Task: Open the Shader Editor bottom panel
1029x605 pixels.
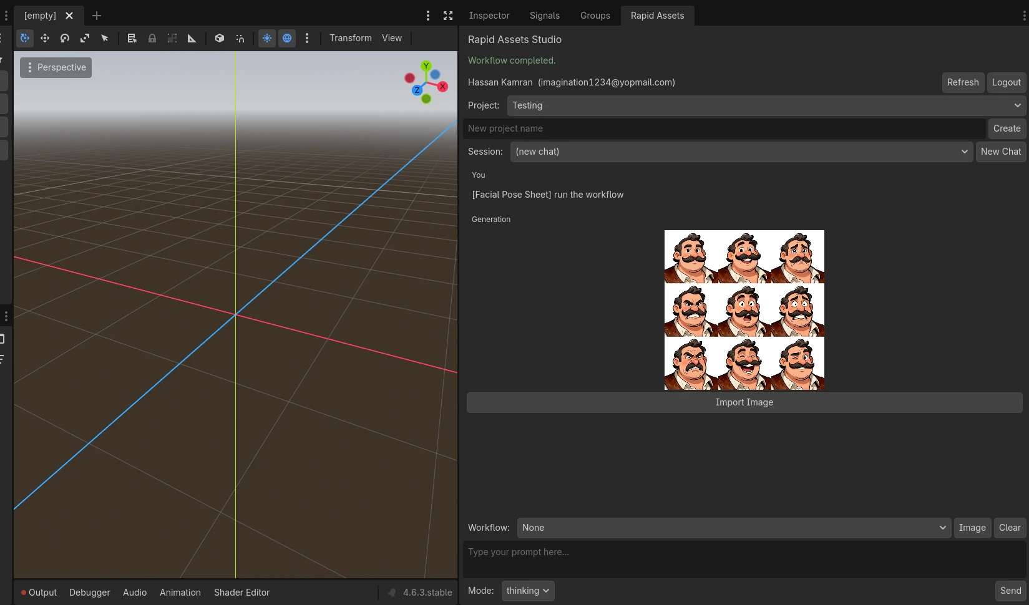Action: [x=241, y=593]
